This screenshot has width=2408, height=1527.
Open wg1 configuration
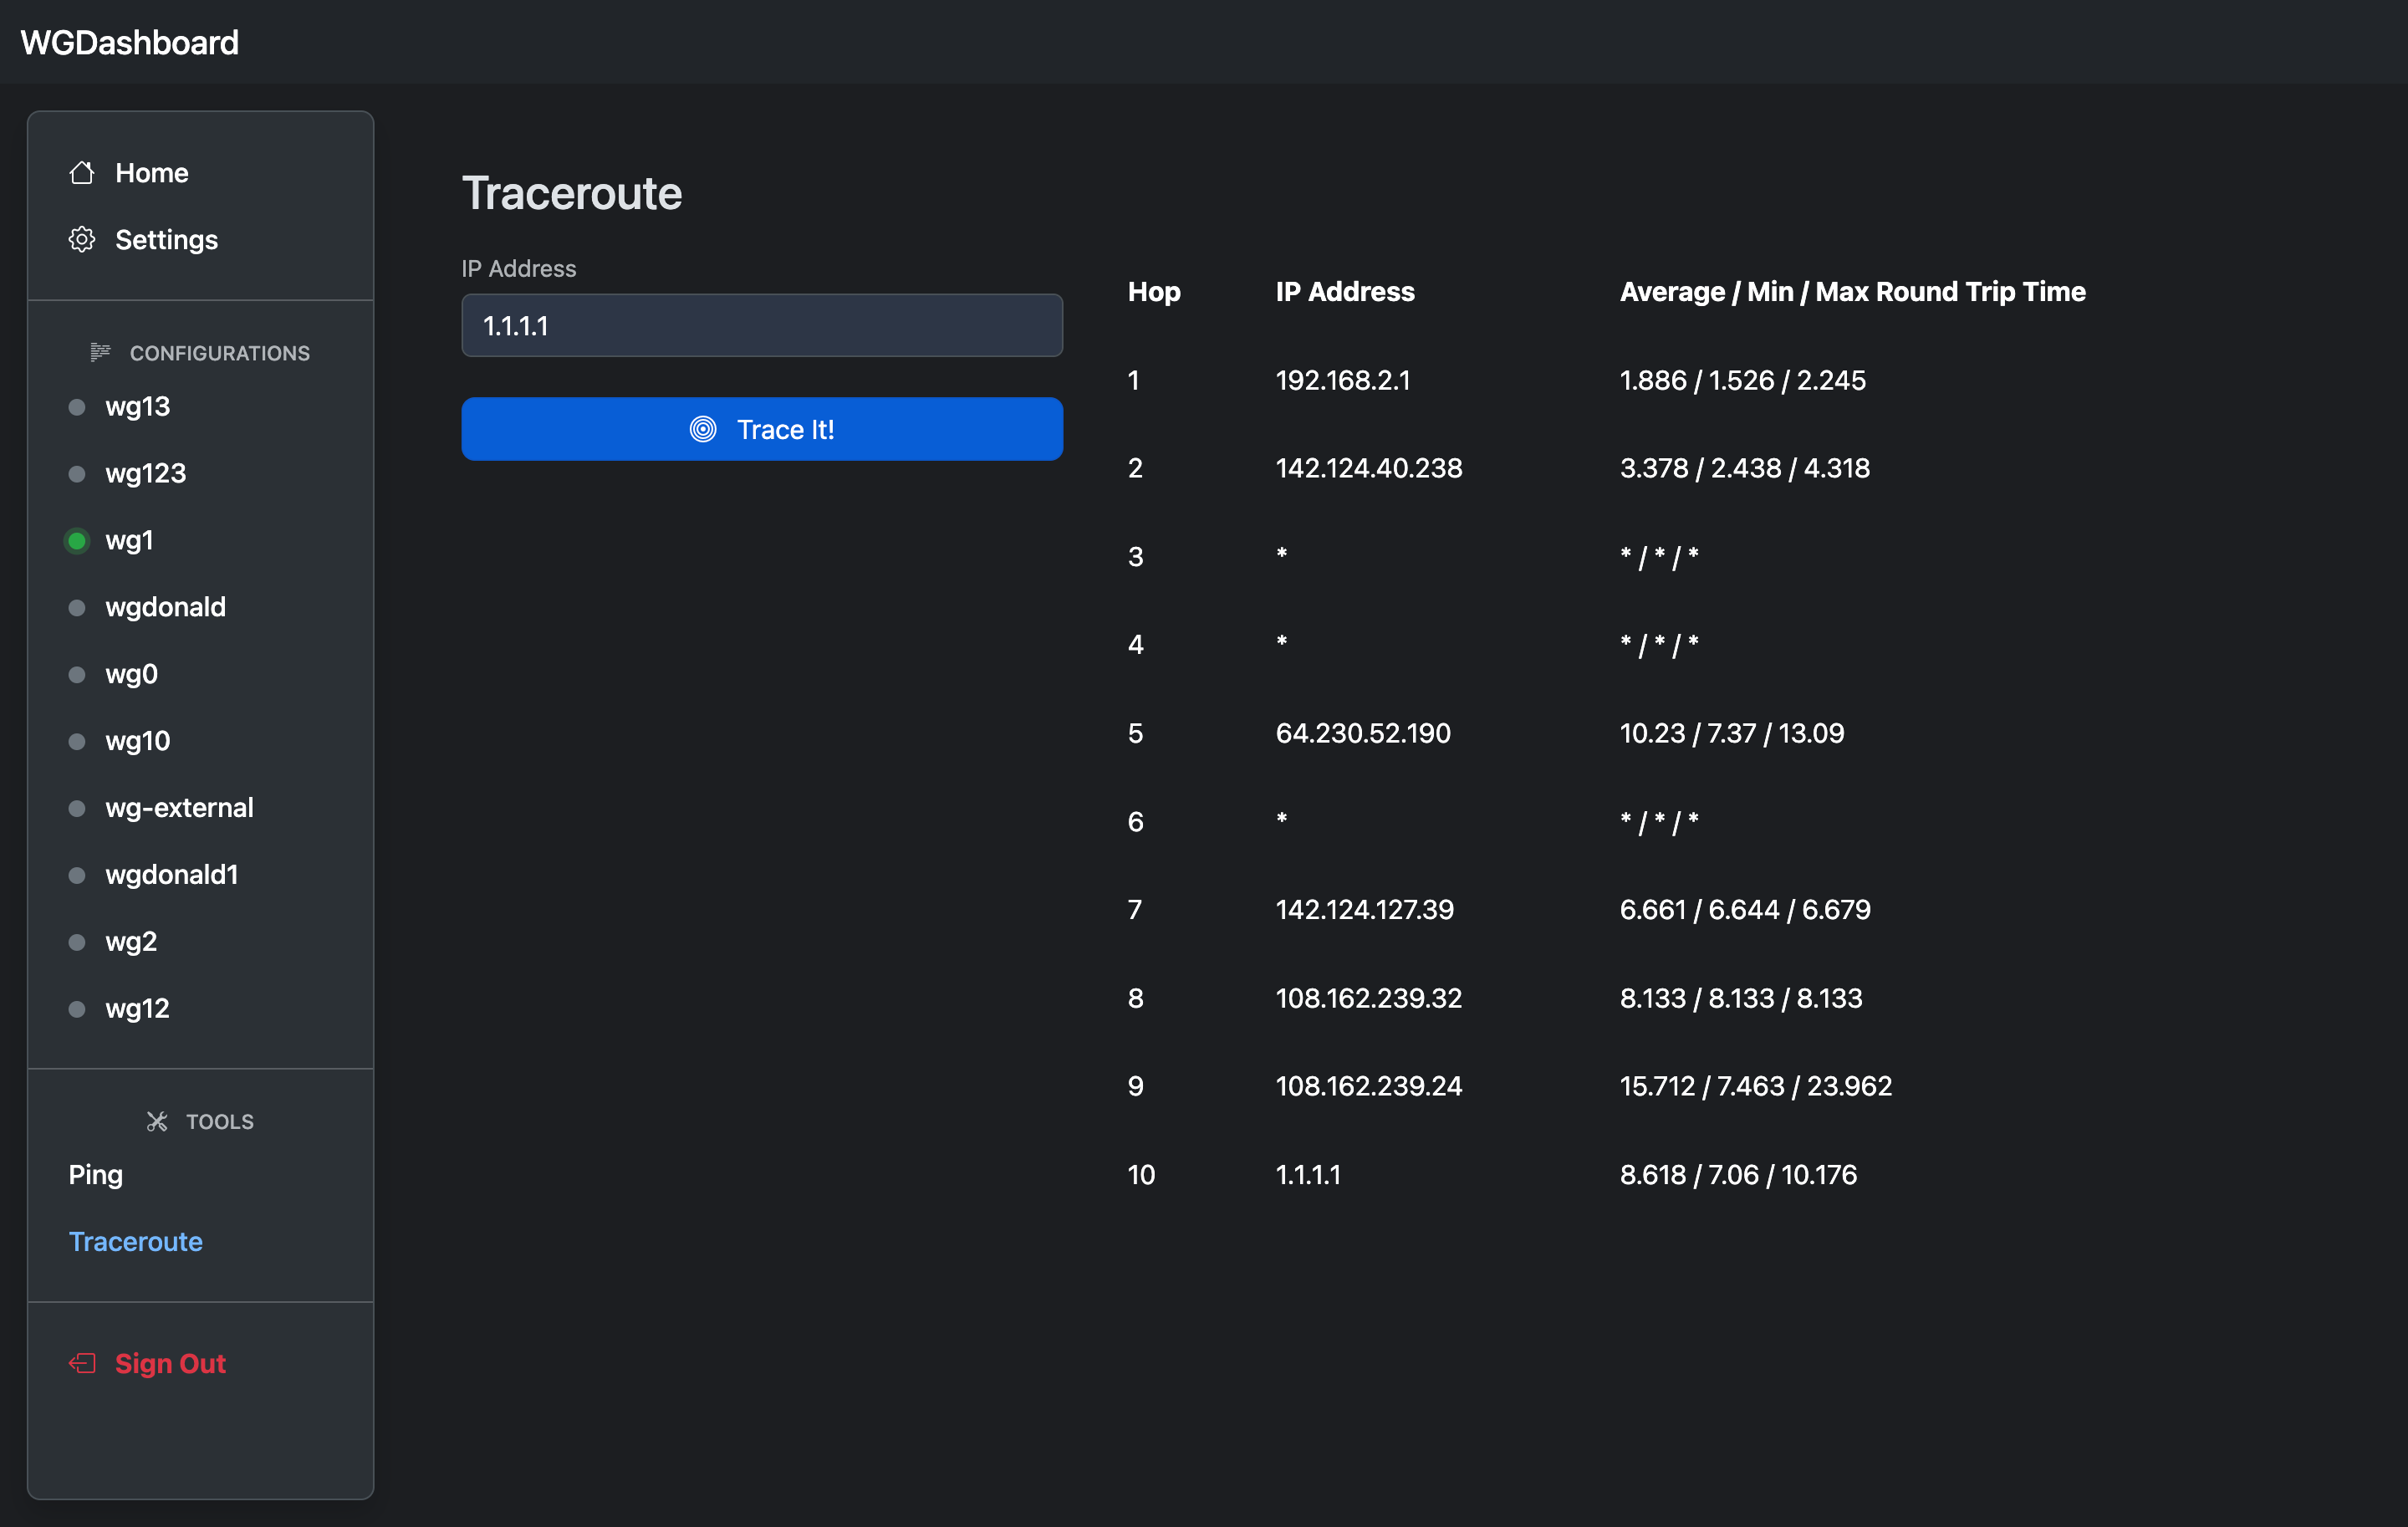129,541
